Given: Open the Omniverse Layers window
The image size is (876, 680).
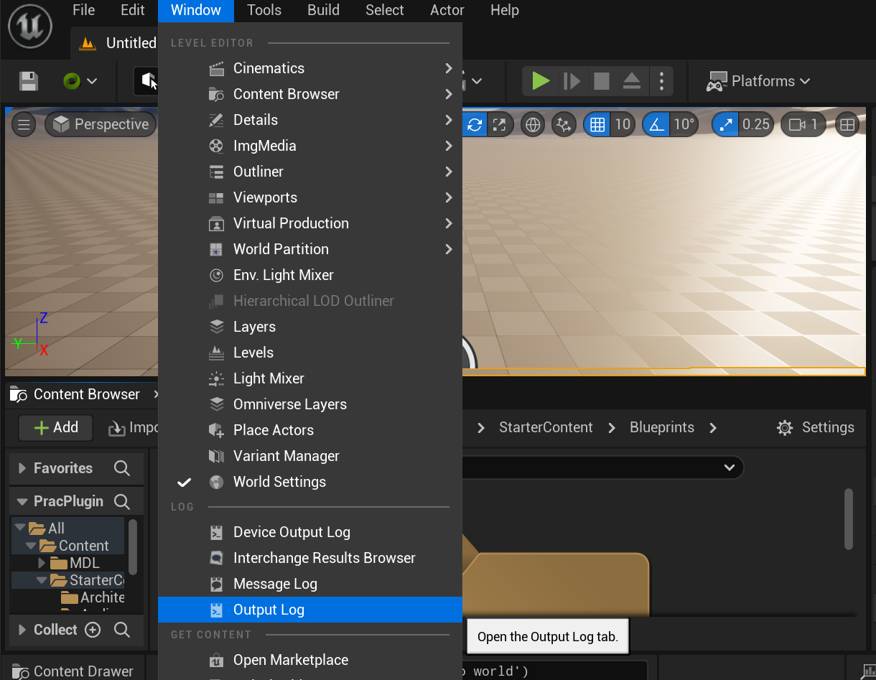Looking at the screenshot, I should (x=310, y=404).
